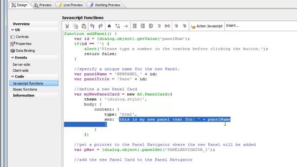Click the Find and Replace icon
The height and width of the screenshot is (167, 297).
(117, 26)
